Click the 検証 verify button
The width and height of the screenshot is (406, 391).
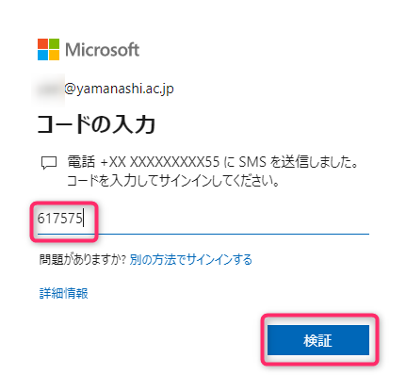click(x=318, y=340)
